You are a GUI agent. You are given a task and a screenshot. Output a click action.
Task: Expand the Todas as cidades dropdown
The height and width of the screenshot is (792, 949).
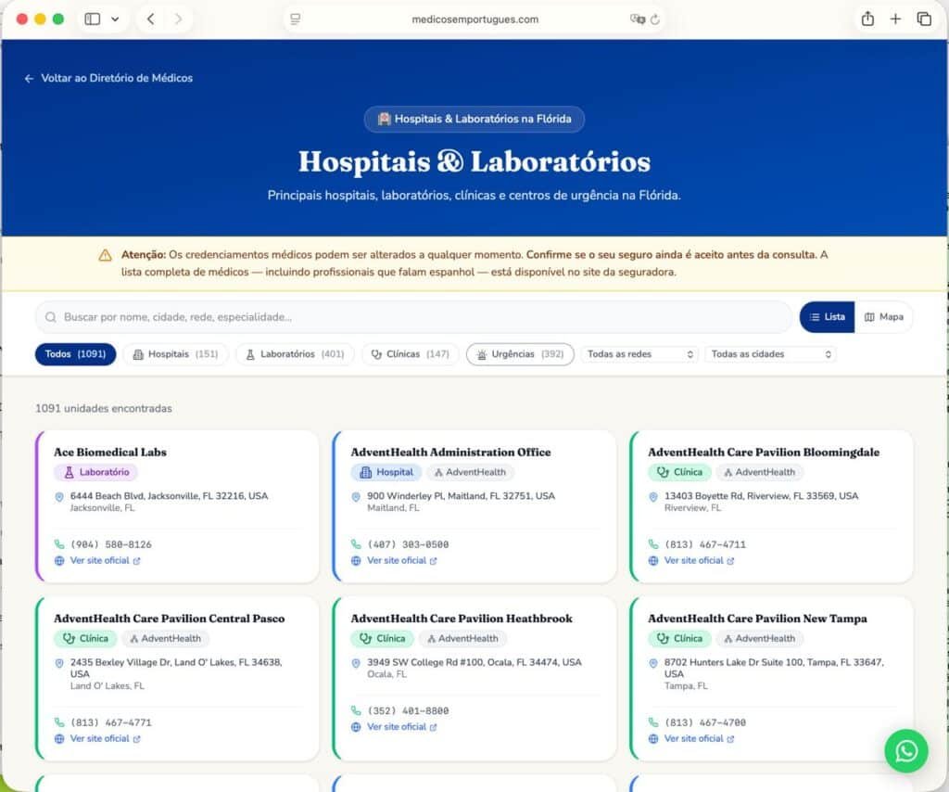(x=770, y=354)
